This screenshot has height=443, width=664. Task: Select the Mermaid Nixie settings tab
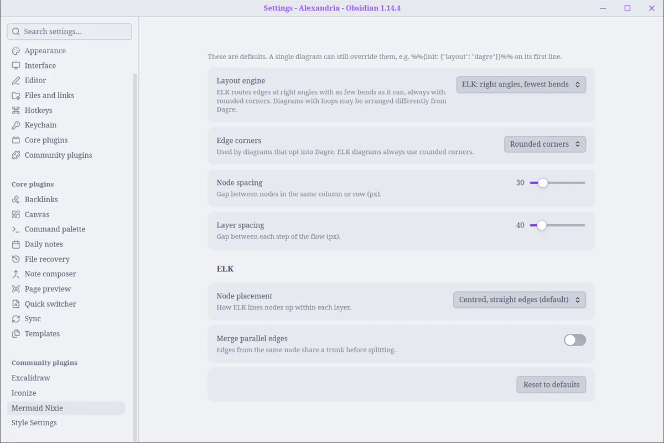click(66, 408)
